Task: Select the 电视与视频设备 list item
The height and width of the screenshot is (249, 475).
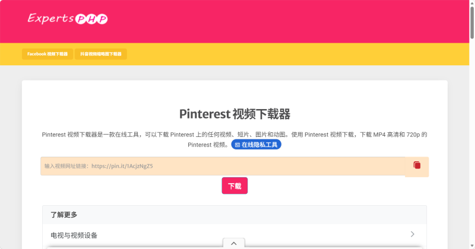Action: pyautogui.click(x=74, y=235)
